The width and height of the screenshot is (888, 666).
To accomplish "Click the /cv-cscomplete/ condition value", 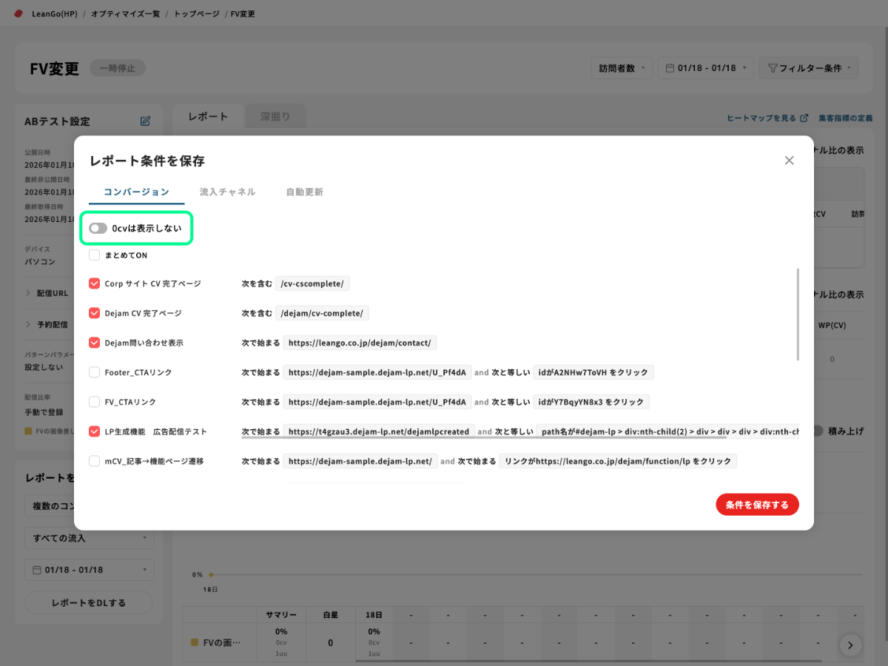I will (313, 283).
